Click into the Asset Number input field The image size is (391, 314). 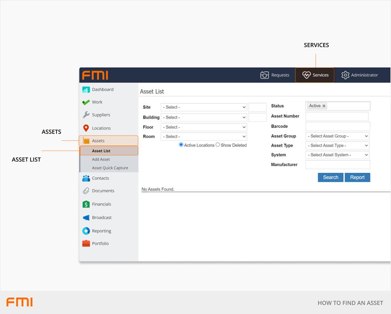[x=337, y=116]
